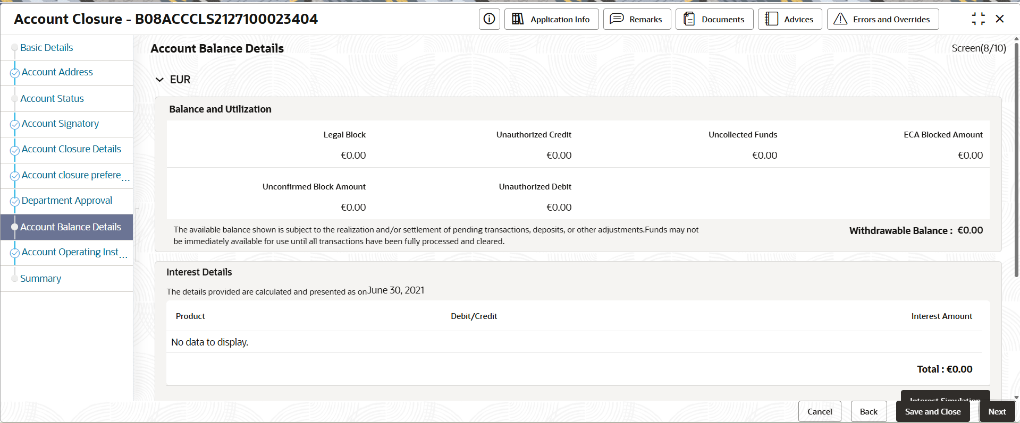Go to Department Approval step
The height and width of the screenshot is (423, 1020).
(67, 201)
